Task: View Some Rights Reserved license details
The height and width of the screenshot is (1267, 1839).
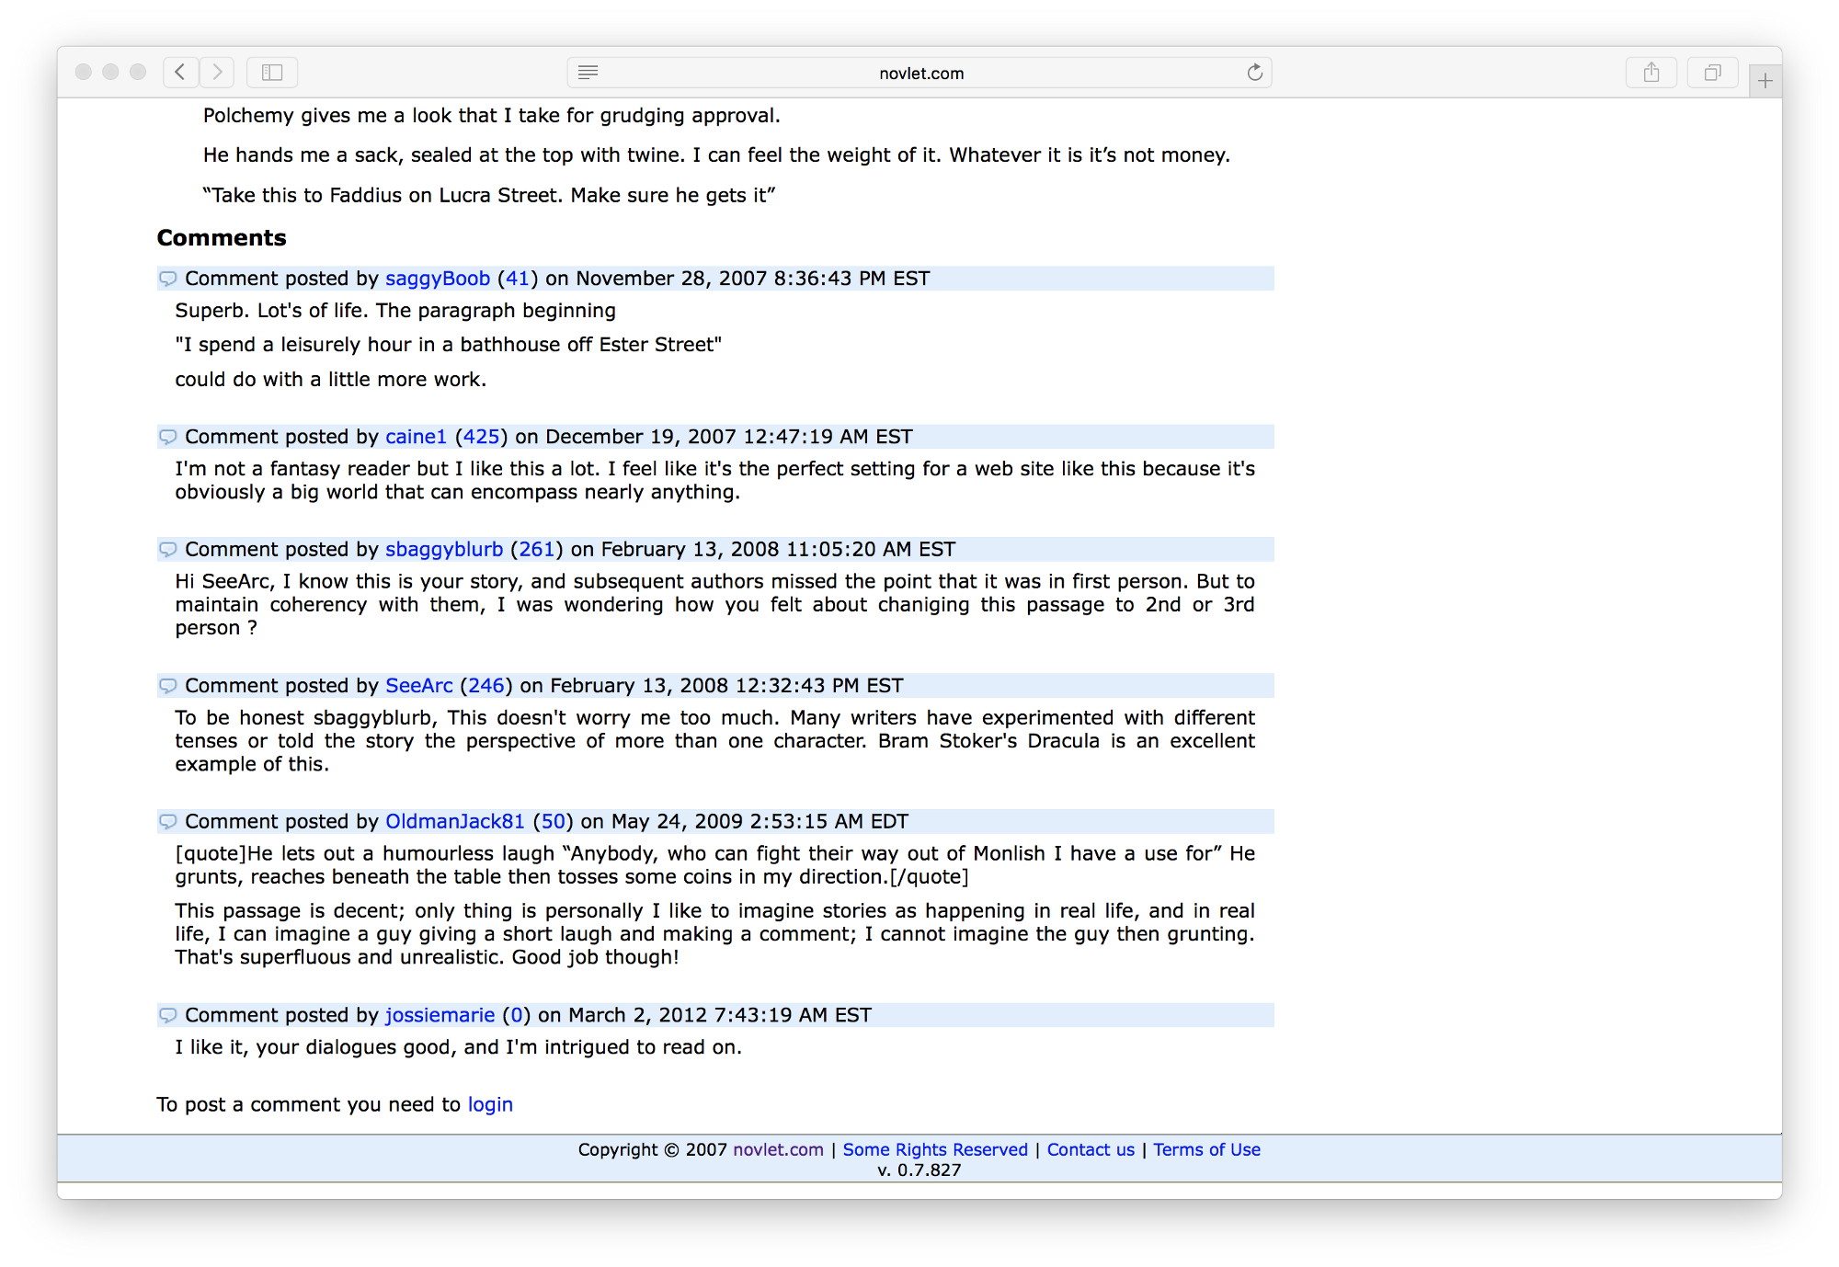Action: [x=935, y=1149]
